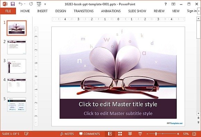Fit slide to current window

click(194, 134)
